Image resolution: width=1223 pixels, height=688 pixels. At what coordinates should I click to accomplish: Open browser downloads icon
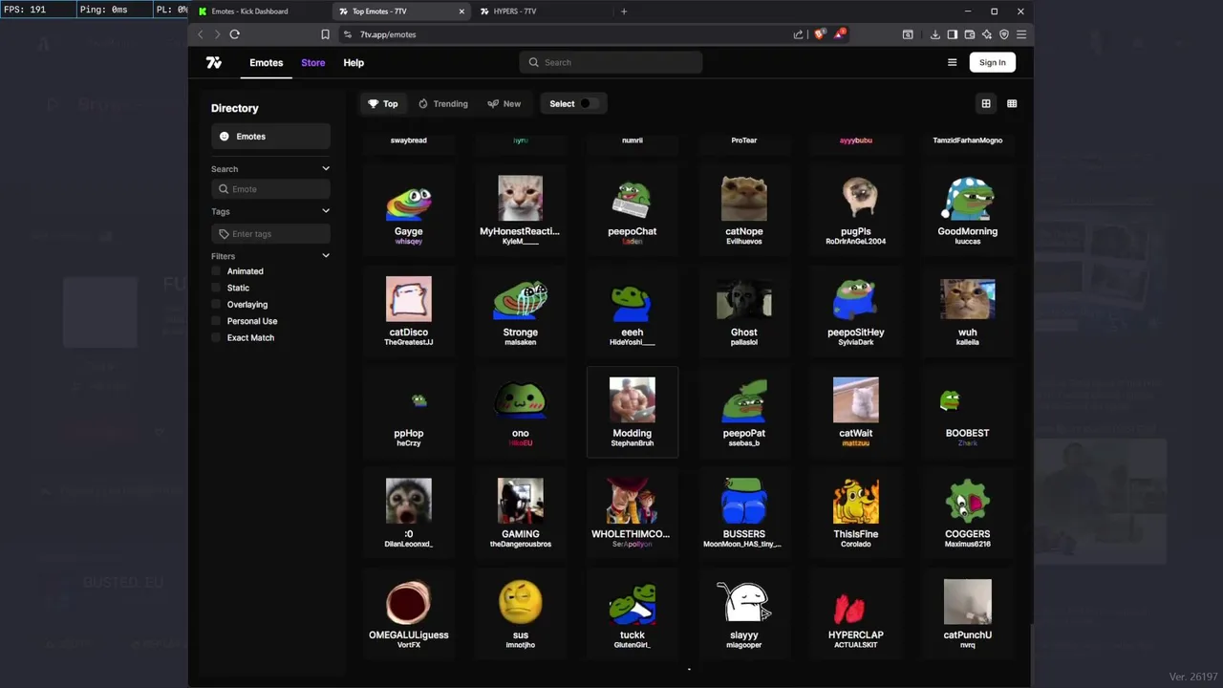pyautogui.click(x=934, y=34)
